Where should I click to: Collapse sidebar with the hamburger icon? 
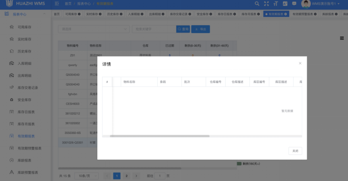click(x=57, y=4)
